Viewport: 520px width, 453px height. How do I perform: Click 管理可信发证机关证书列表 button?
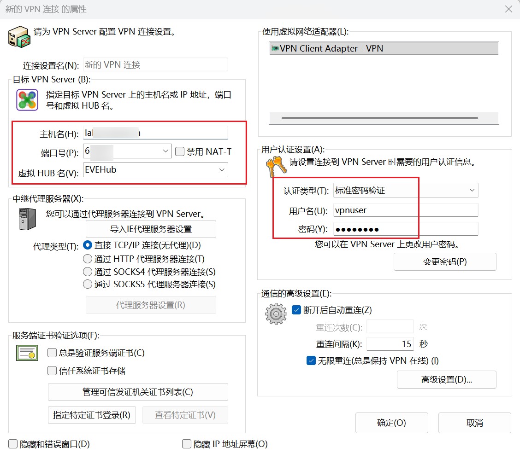pos(138,392)
